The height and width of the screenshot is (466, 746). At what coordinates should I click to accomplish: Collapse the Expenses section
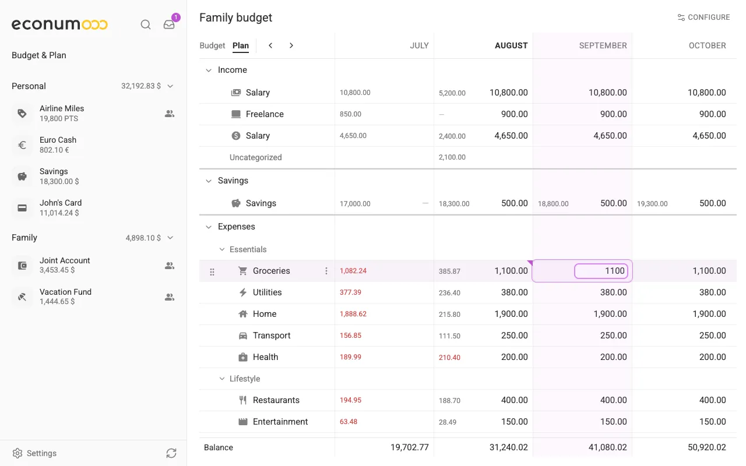pyautogui.click(x=208, y=227)
